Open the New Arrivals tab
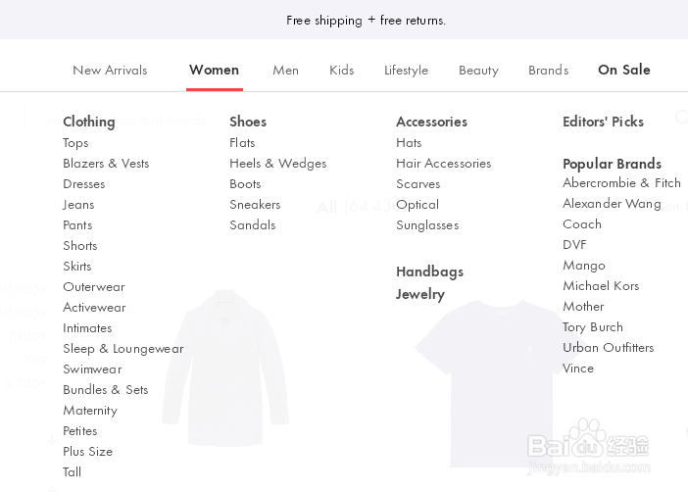 (x=110, y=70)
